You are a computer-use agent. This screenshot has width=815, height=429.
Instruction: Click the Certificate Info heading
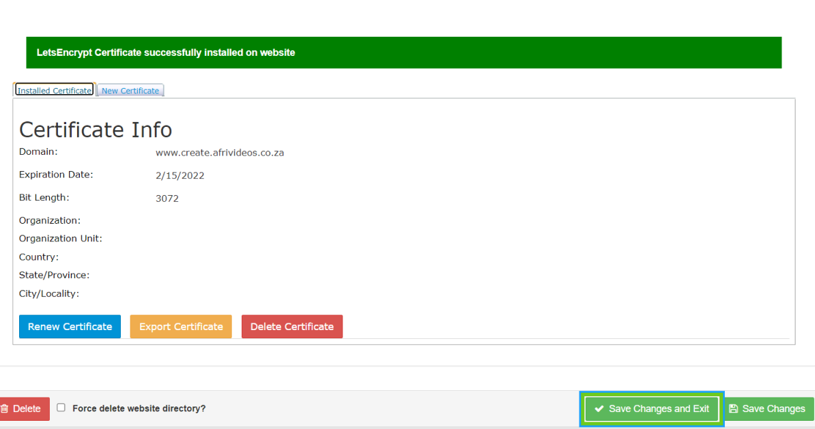click(96, 130)
